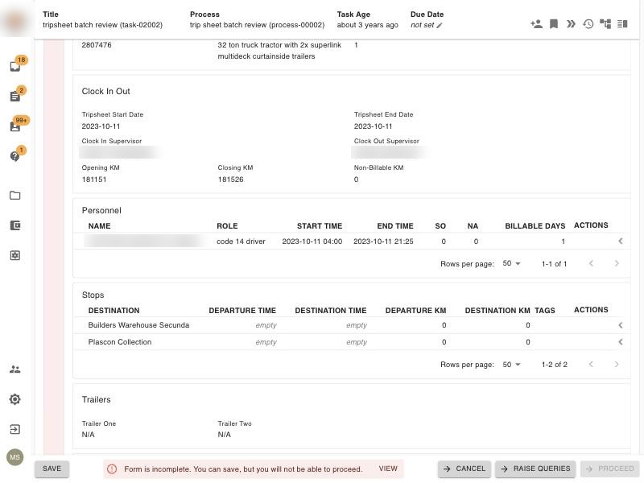This screenshot has height=483, width=644.
Task: Go to previous page in Personnel table
Action: (x=591, y=263)
